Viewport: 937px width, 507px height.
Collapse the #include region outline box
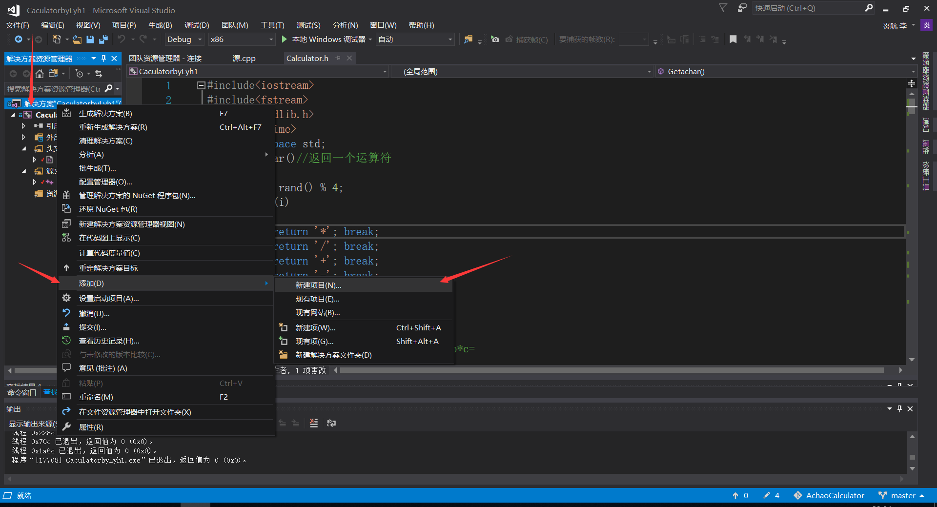(x=201, y=85)
